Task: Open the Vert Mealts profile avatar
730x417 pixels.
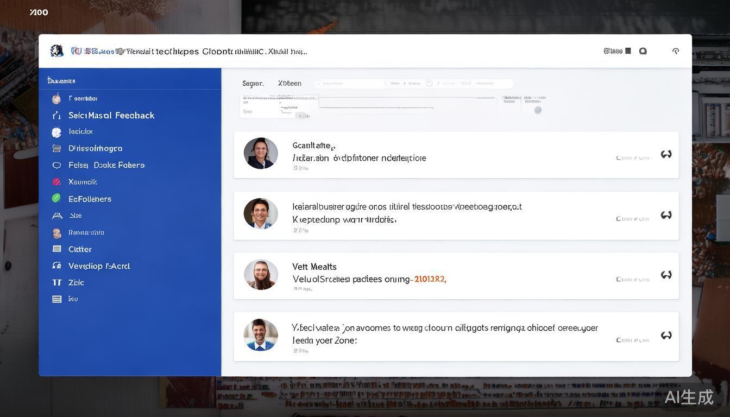Action: tap(261, 275)
